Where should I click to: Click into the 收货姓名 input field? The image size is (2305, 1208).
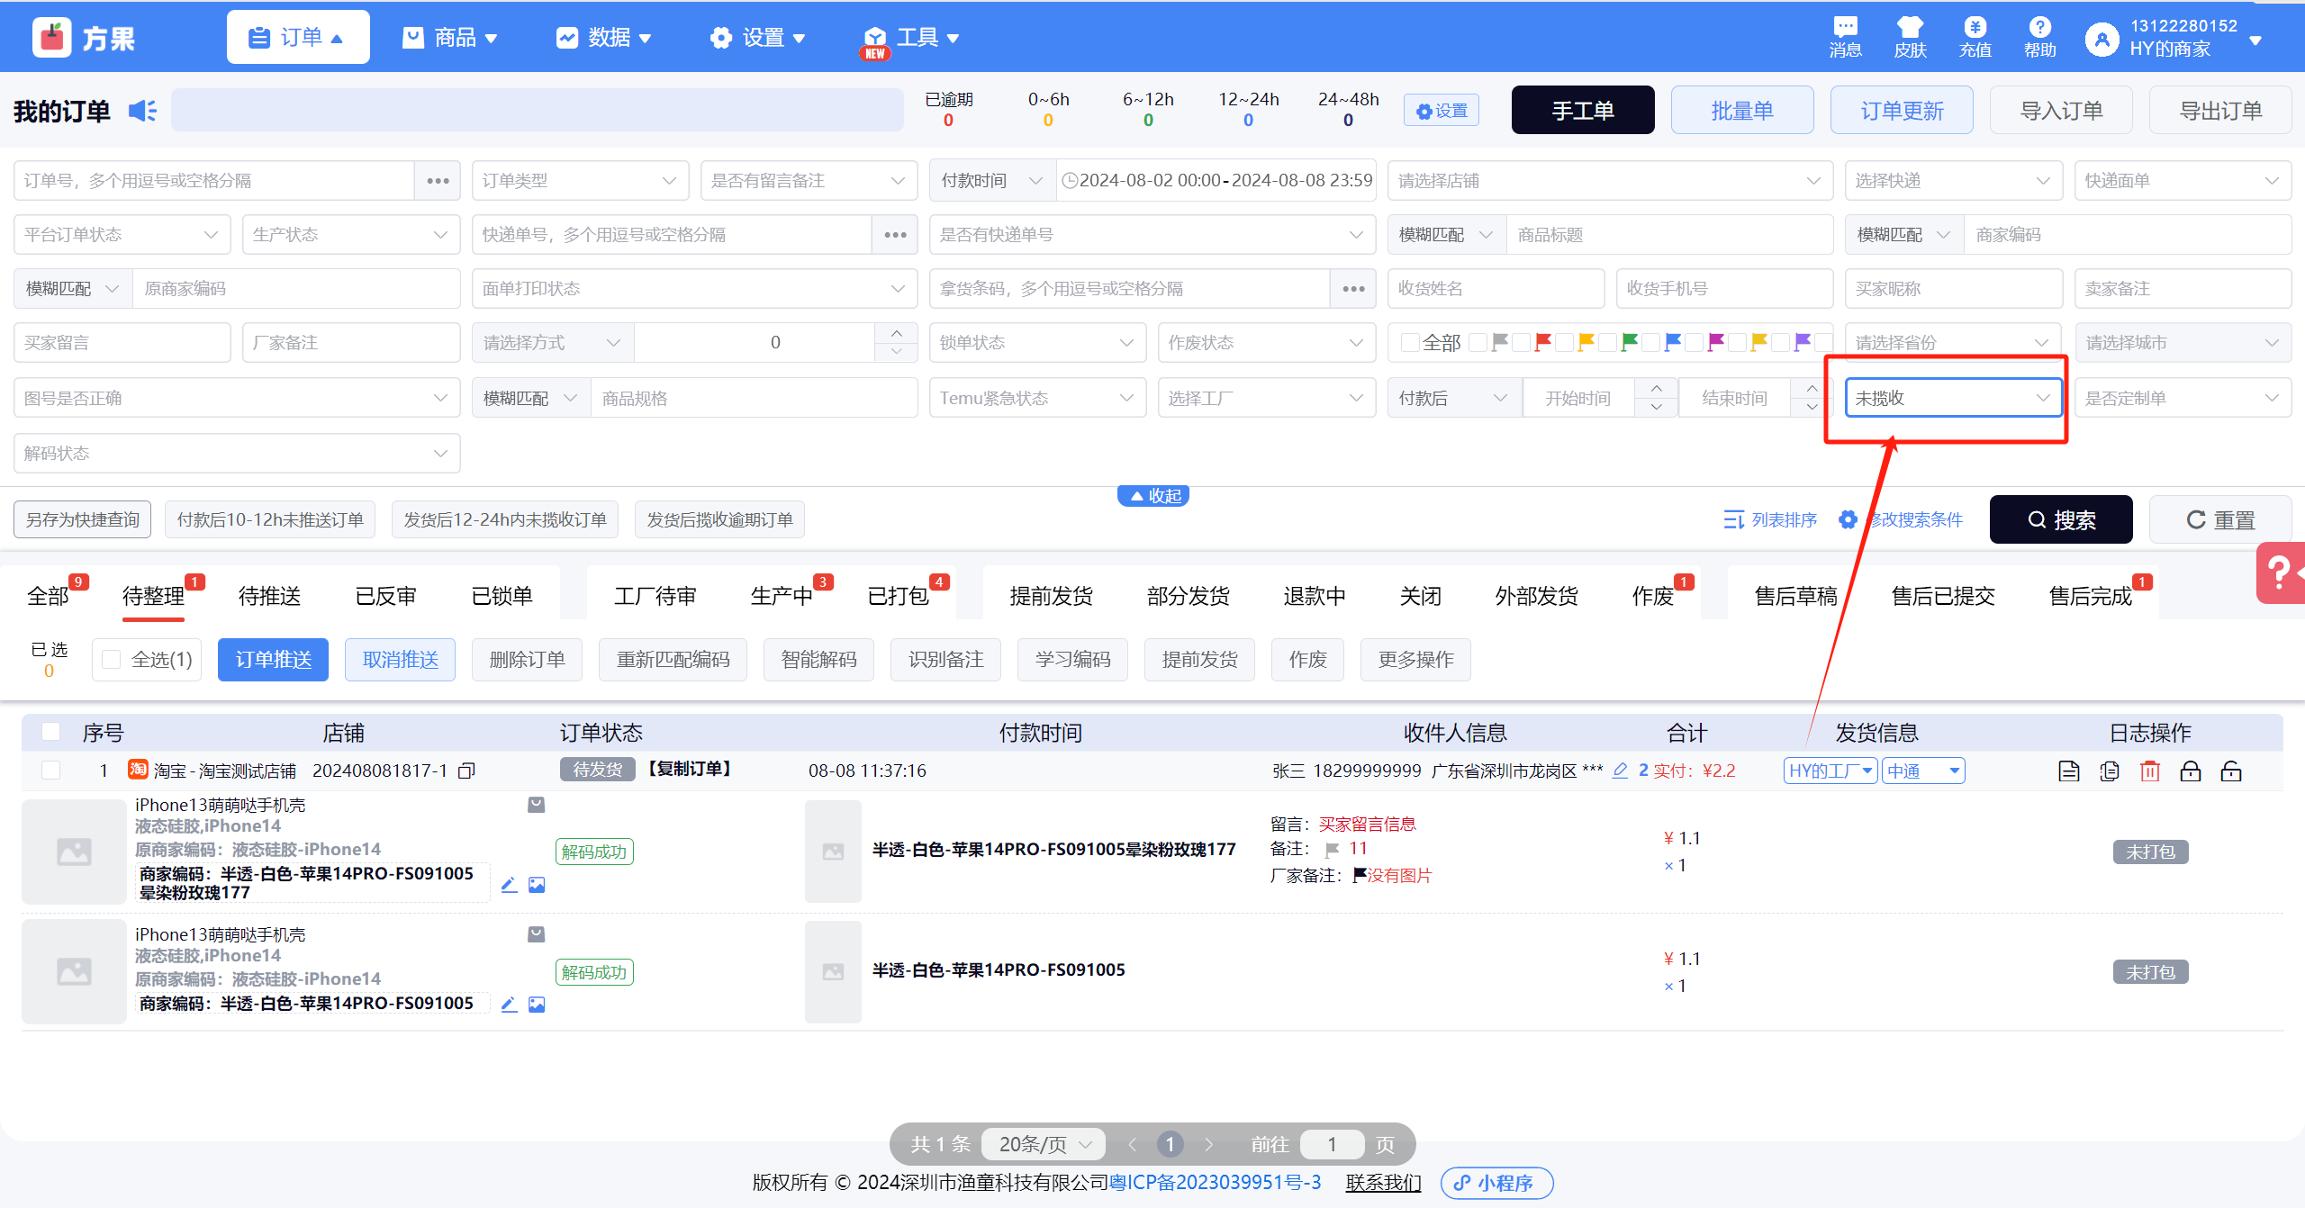point(1495,289)
